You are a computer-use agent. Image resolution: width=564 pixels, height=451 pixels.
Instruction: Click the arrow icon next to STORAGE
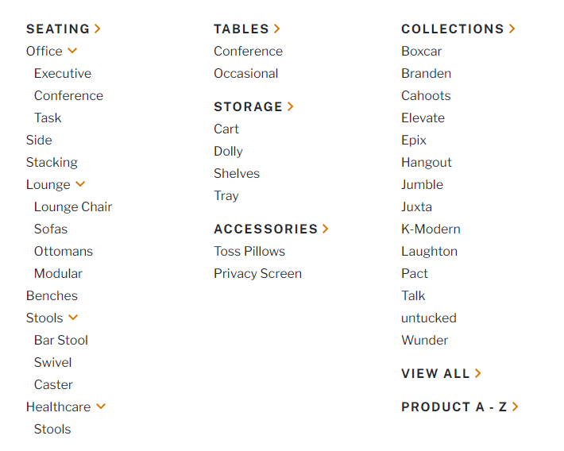tap(291, 106)
